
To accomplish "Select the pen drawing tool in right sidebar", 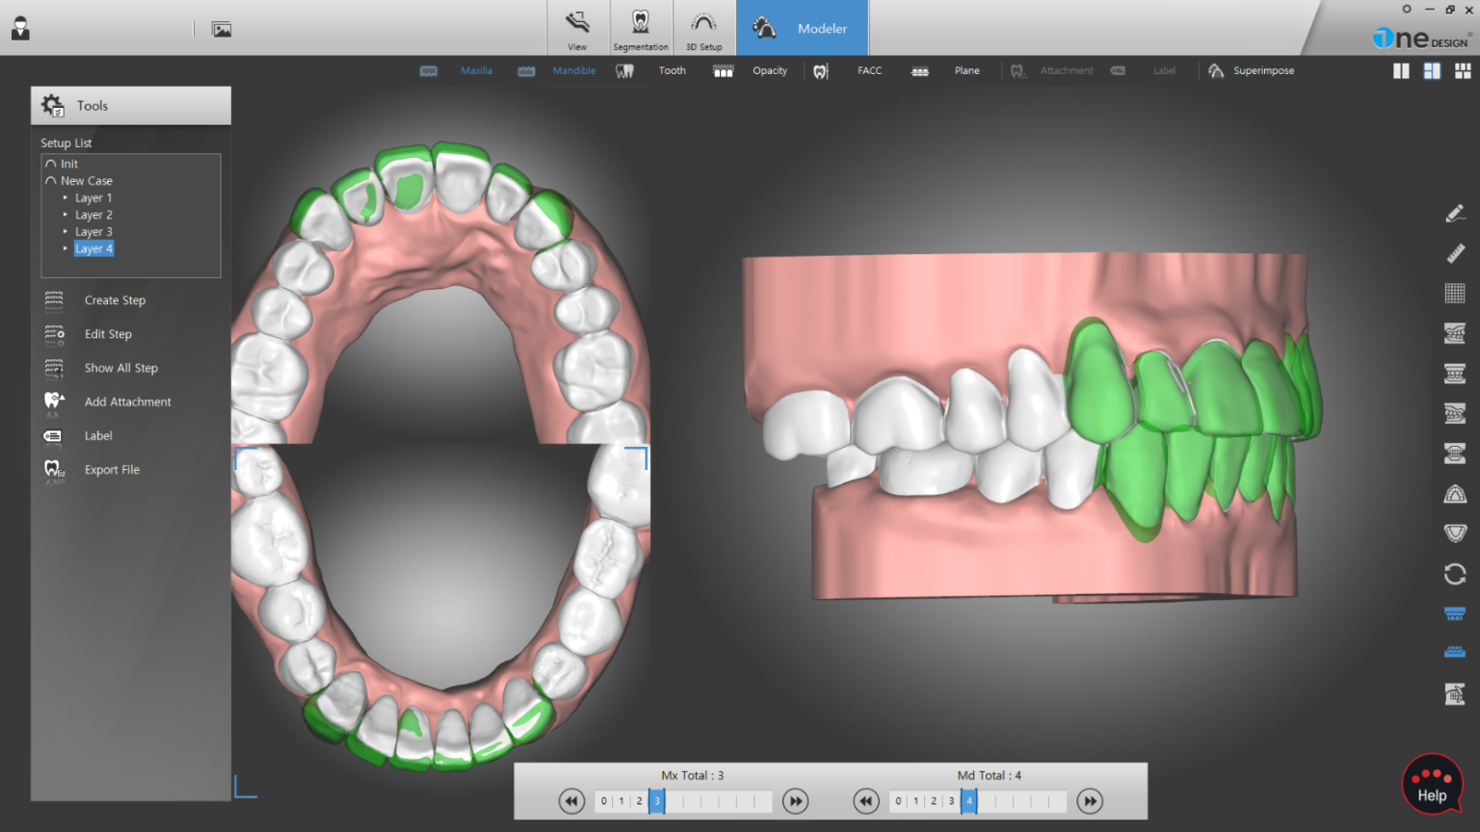I will pos(1455,213).
